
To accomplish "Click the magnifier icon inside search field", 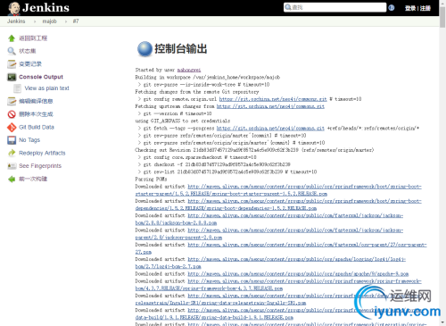I will tap(288, 7).
